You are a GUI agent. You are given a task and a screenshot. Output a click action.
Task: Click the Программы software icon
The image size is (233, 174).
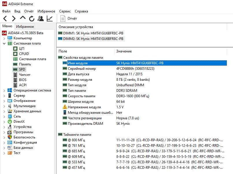(10, 132)
